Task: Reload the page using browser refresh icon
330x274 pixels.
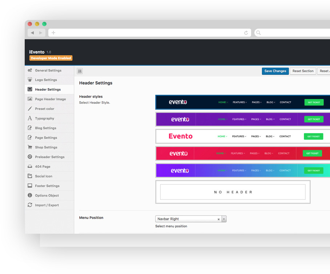Action: [x=246, y=33]
